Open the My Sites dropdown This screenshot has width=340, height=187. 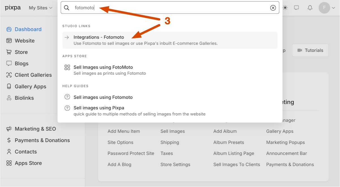click(x=41, y=8)
